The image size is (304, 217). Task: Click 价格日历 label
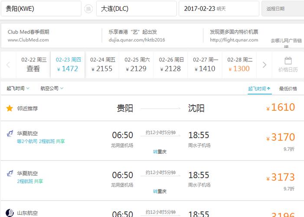tap(288, 69)
